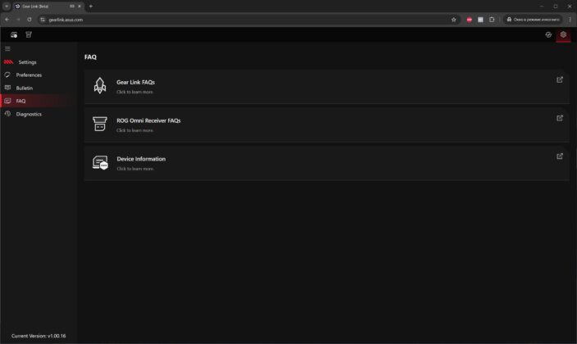The image size is (577, 344).
Task: Open the browser three-dot menu
Action: tap(570, 20)
